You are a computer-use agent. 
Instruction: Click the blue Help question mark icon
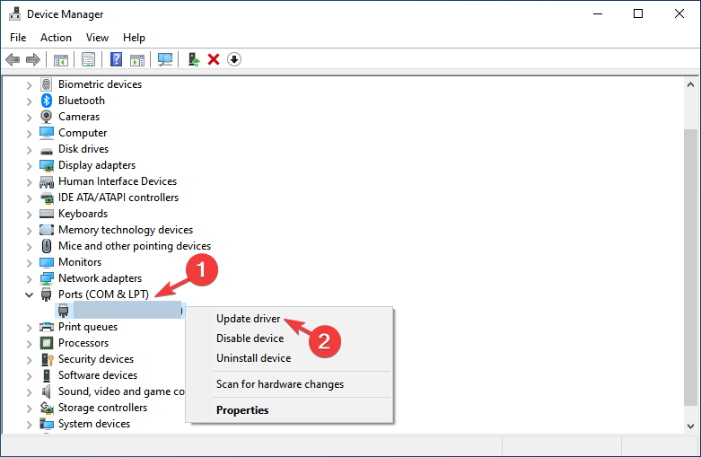(x=117, y=59)
